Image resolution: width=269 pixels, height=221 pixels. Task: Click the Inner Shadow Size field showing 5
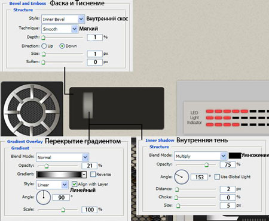pos(228,206)
